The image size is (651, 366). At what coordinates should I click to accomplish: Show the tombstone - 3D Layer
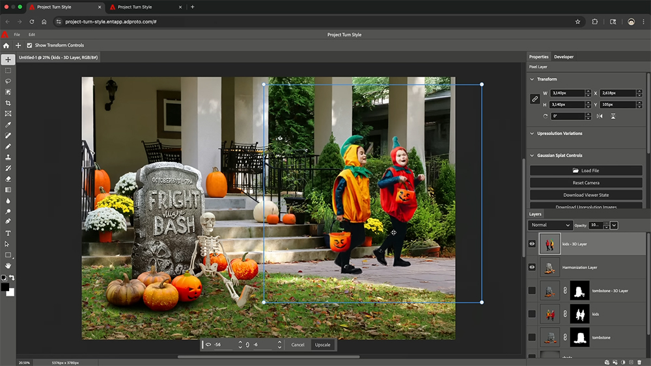(x=532, y=291)
